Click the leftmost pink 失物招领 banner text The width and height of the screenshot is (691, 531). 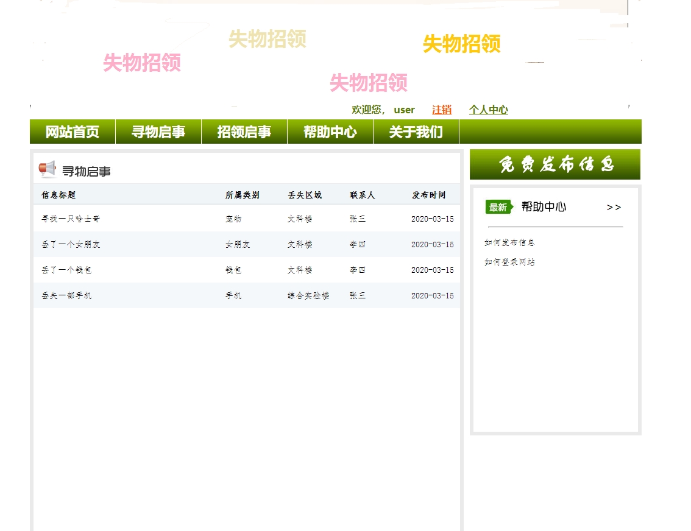pos(142,64)
